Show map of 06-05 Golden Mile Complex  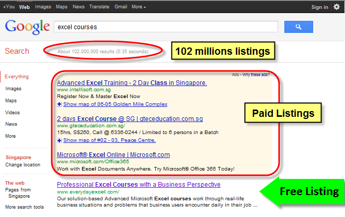pyautogui.click(x=116, y=104)
